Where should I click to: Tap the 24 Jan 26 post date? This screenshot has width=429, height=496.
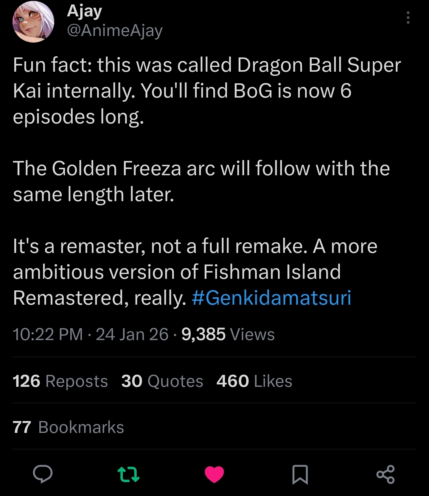click(x=132, y=334)
